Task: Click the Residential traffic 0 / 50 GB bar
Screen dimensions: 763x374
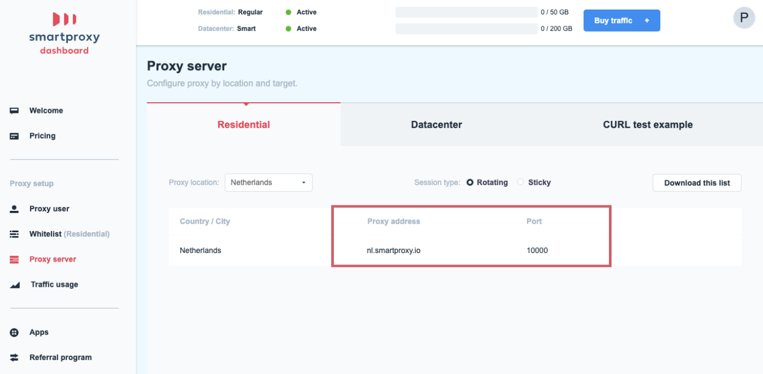Action: pos(467,12)
